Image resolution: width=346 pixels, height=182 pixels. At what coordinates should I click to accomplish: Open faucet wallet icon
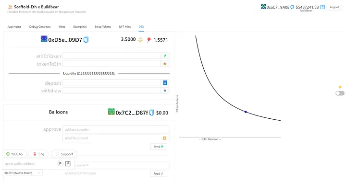click(68, 163)
